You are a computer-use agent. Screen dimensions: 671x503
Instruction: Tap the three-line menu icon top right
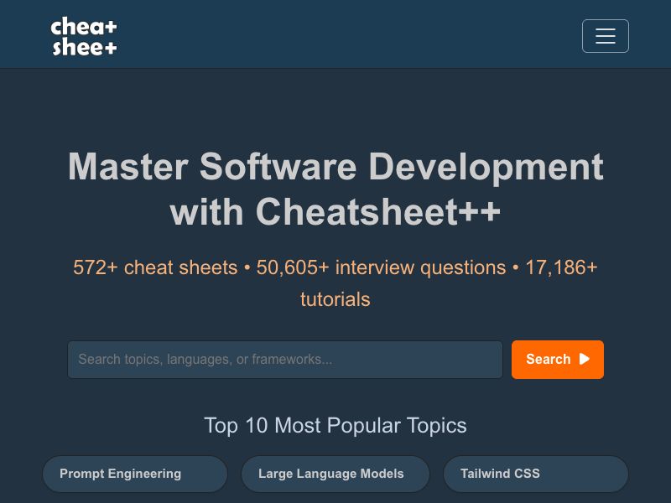pyautogui.click(x=606, y=36)
